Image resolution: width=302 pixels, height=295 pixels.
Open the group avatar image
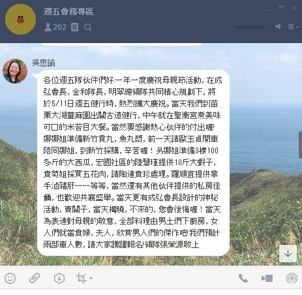20,19
